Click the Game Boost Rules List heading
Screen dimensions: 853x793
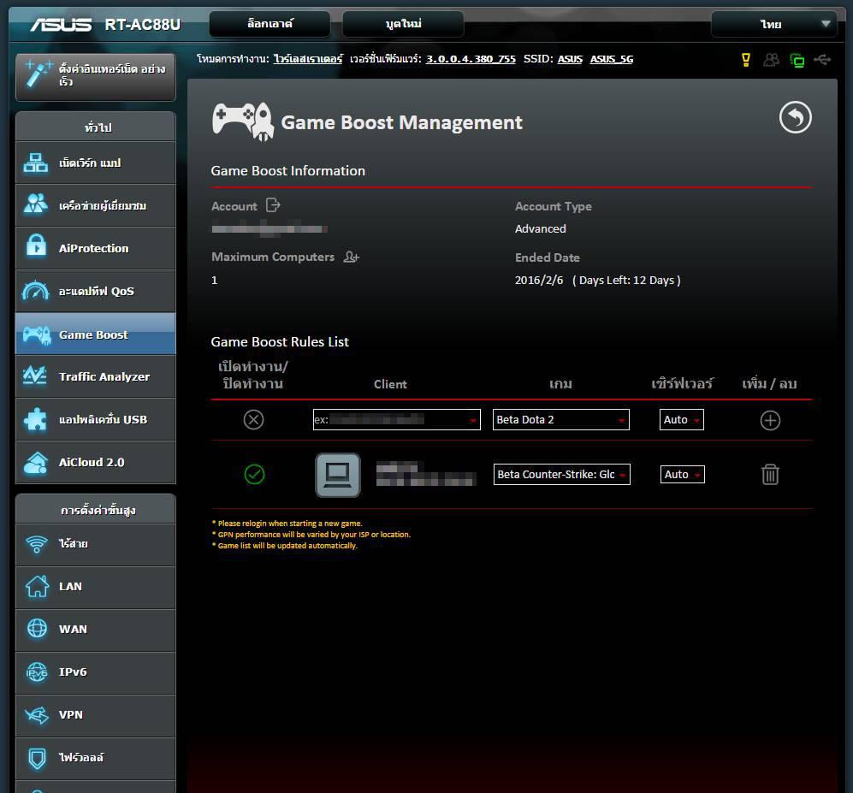[280, 341]
